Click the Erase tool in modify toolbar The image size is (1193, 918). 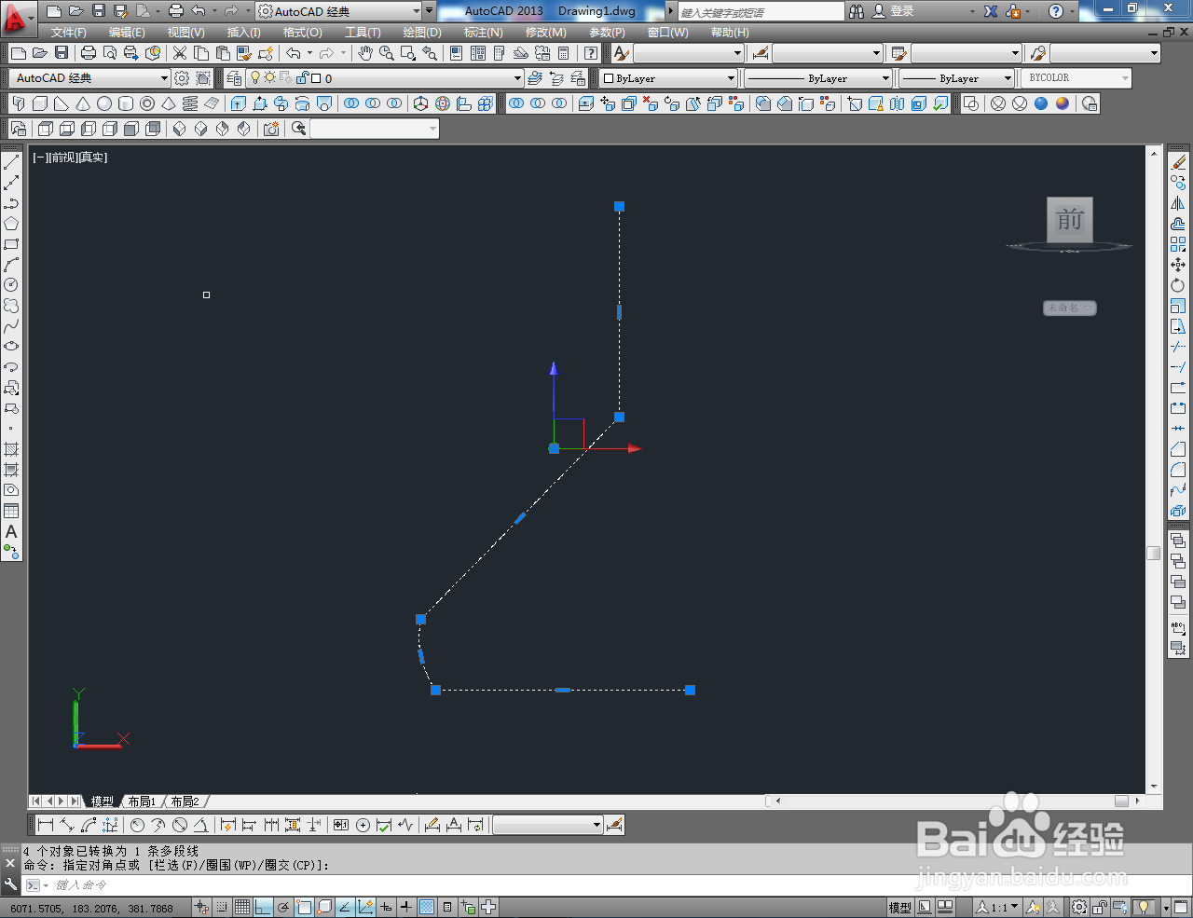1178,162
